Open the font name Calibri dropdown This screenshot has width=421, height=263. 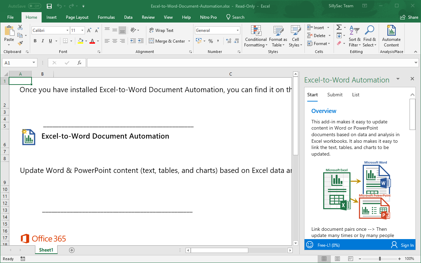pos(67,30)
